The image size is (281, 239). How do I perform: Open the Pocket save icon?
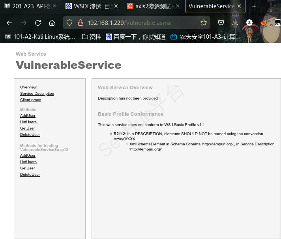click(x=221, y=23)
